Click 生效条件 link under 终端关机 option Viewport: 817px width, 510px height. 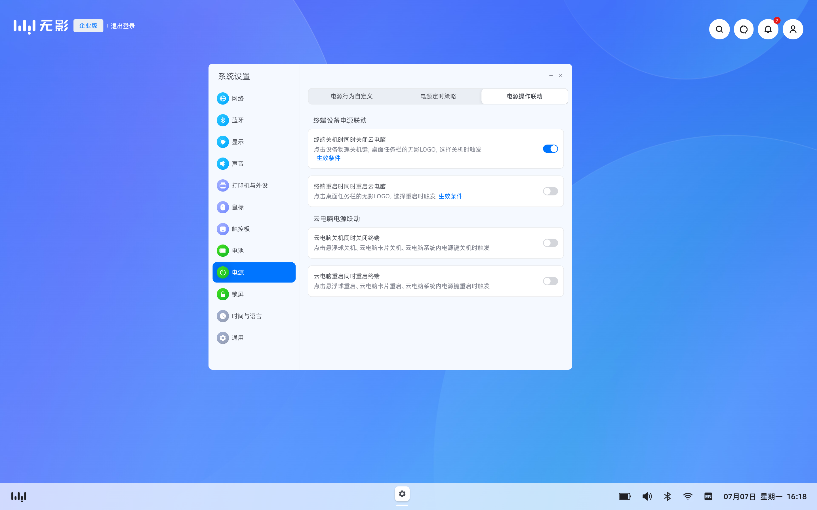pos(328,158)
